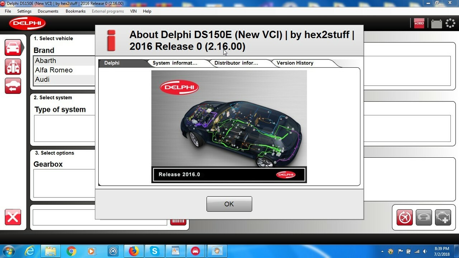Select the multi-vehicle icon in left sidebar

(13, 67)
